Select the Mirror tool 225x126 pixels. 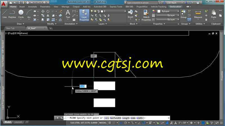click(48, 15)
